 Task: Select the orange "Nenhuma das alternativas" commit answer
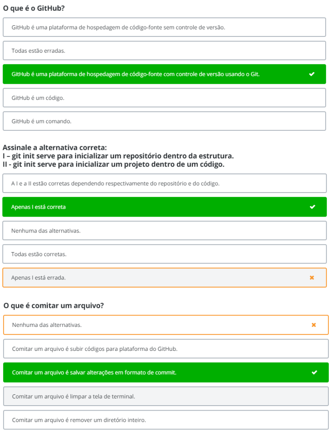pos(155,325)
